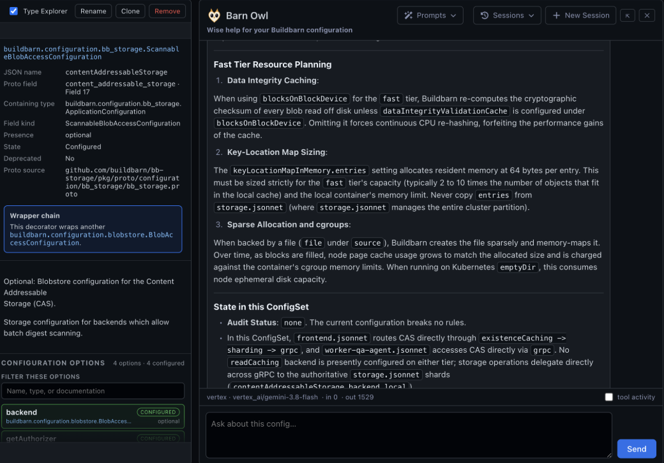Click the keyLocationMapInMemory.entries code token
664x463 pixels.
(x=299, y=170)
